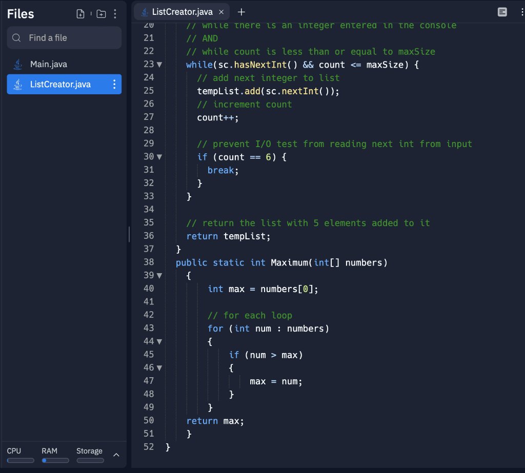Click the Main.java Java file icon
The image size is (525, 473).
(18, 64)
